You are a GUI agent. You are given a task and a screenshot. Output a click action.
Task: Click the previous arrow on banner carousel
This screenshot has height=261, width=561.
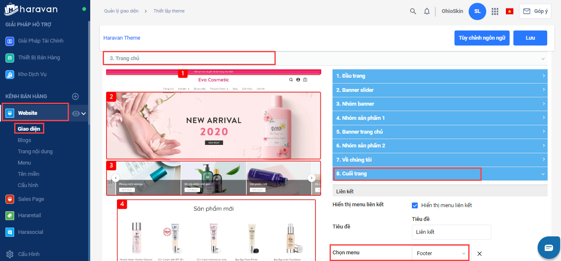pyautogui.click(x=116, y=177)
